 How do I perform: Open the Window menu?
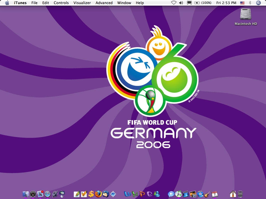pyautogui.click(x=124, y=3)
